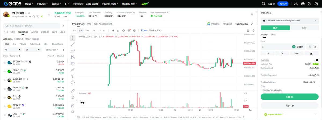Switch to the Sell side
This screenshot has width=322, height=120.
304,28
